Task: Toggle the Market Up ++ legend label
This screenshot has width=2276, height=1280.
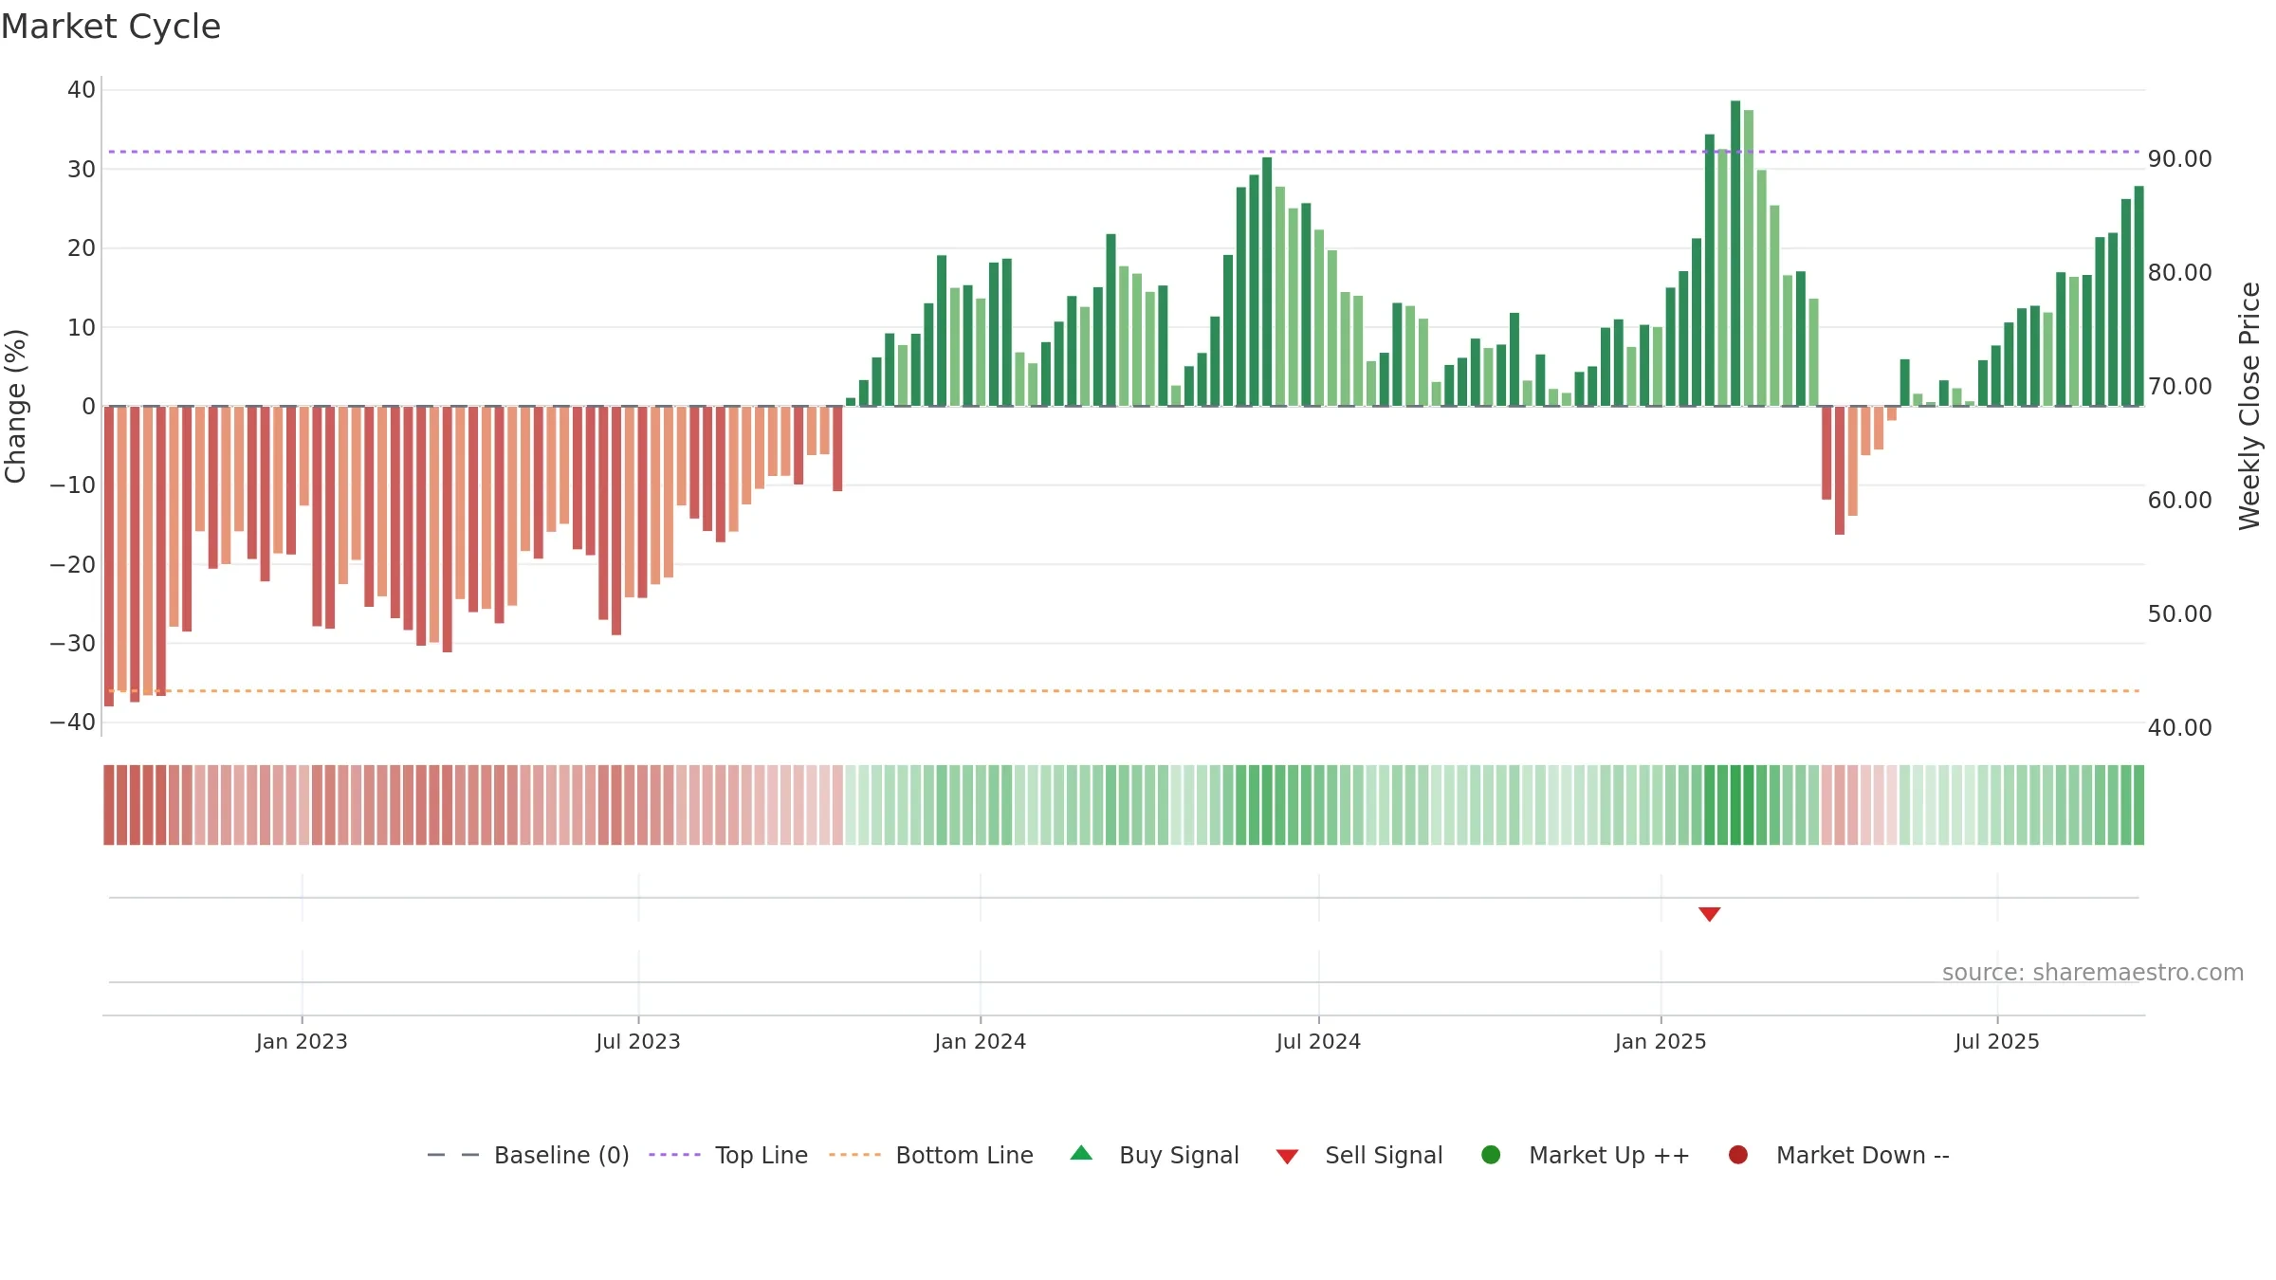Action: coord(1609,1155)
